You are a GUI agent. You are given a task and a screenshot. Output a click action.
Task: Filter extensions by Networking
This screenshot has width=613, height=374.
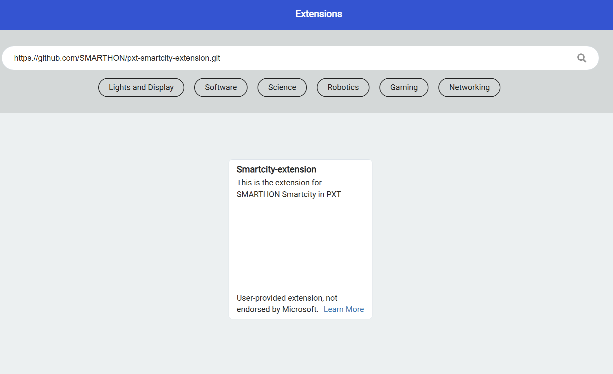tap(469, 87)
